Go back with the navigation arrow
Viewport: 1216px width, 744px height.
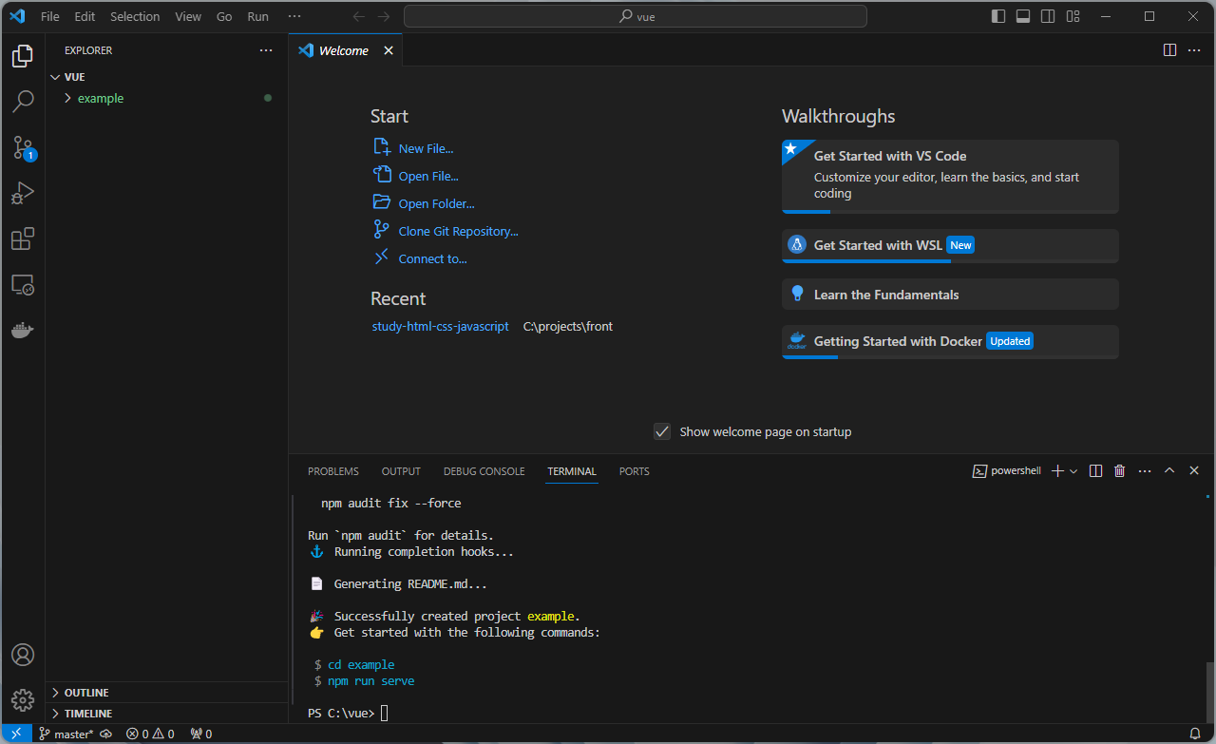coord(358,16)
